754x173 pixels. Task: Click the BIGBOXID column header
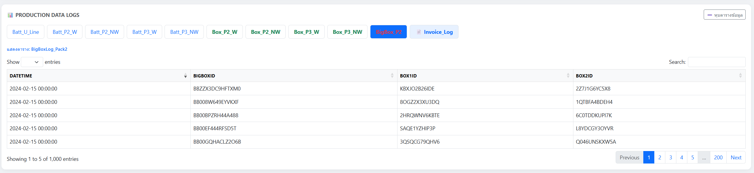click(294, 76)
